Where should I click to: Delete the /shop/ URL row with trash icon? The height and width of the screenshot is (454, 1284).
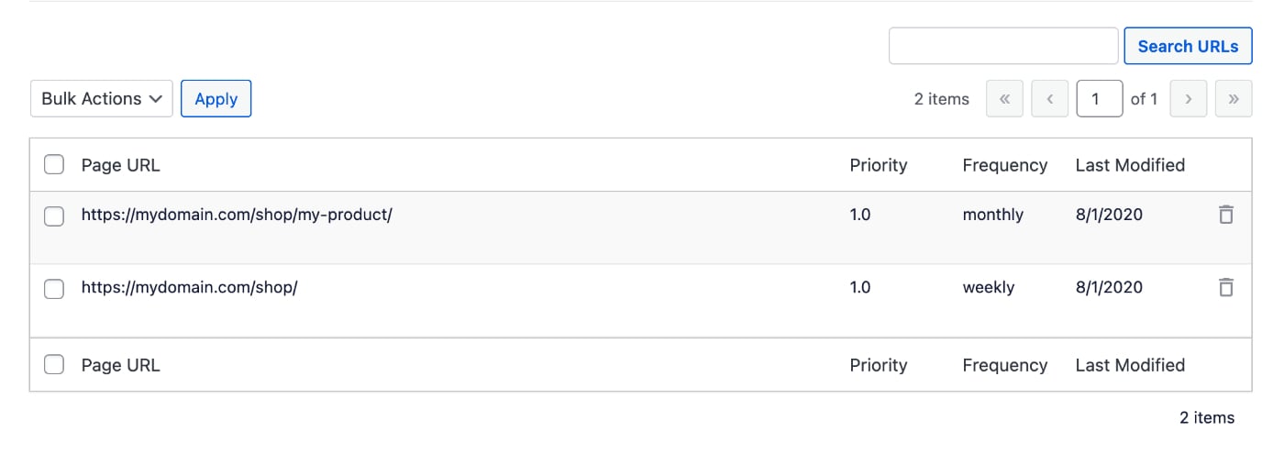click(1225, 287)
